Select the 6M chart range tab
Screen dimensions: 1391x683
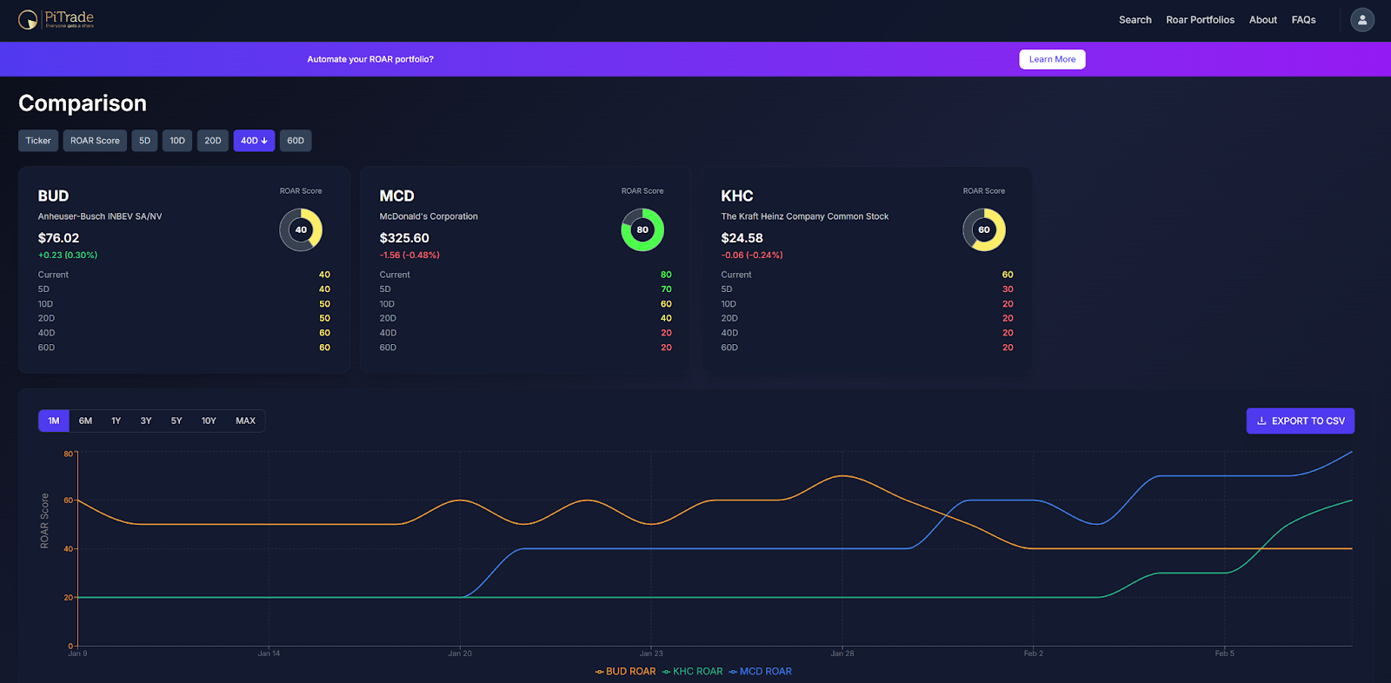click(85, 421)
